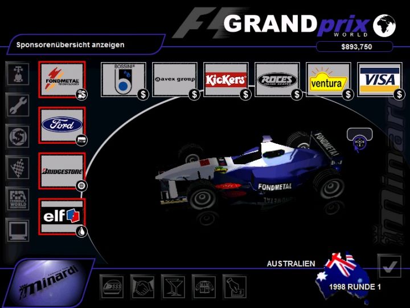Select the Fondmetal team sponsor tile
This screenshot has width=410, height=308.
[x=61, y=79]
